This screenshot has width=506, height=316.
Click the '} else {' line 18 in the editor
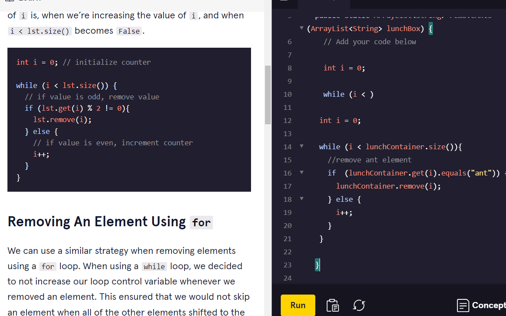click(x=344, y=199)
